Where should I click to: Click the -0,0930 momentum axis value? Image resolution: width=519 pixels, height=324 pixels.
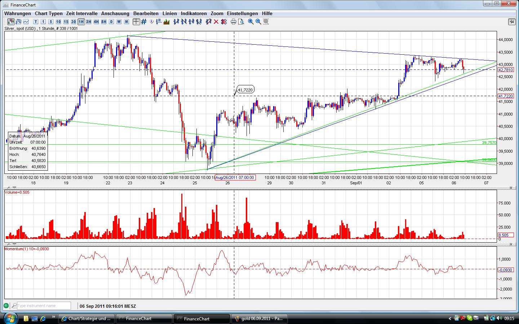tap(506, 270)
